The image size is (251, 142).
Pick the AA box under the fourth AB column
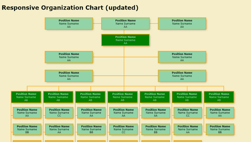[x=124, y=113]
